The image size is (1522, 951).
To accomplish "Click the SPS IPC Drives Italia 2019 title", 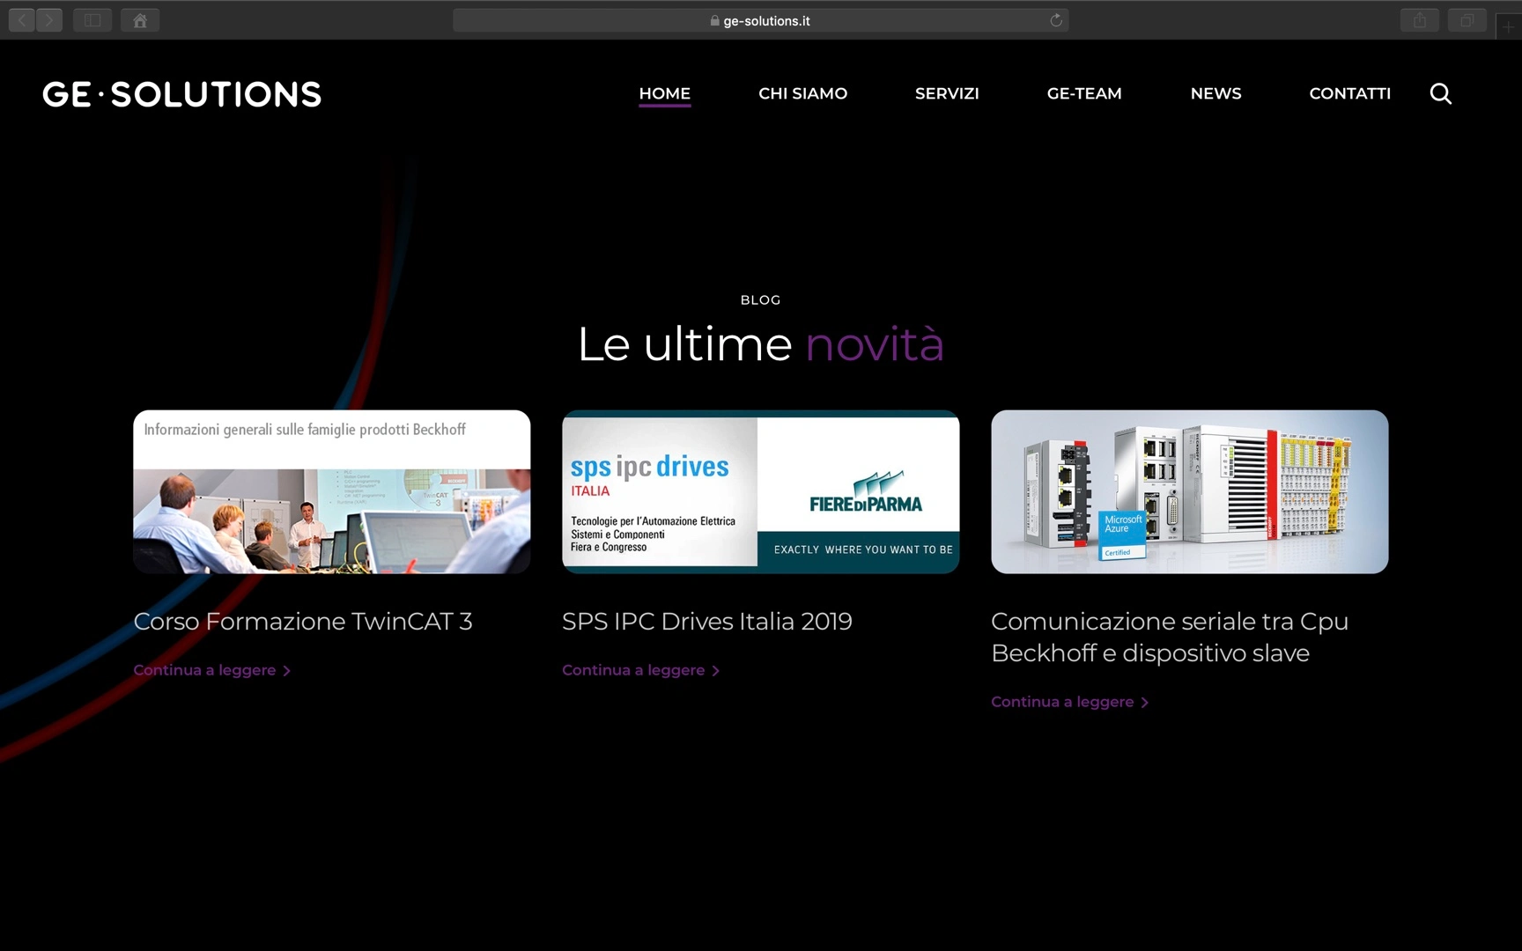I will coord(707,622).
